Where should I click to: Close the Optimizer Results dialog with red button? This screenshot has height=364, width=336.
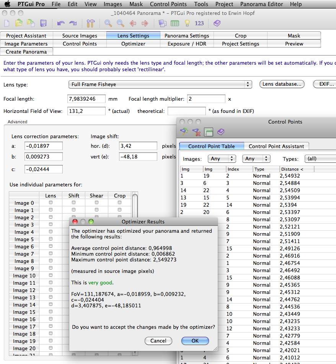pyautogui.click(x=75, y=222)
